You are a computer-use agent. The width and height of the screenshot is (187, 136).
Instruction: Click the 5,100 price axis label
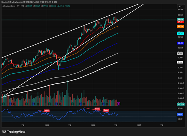coord(180,67)
